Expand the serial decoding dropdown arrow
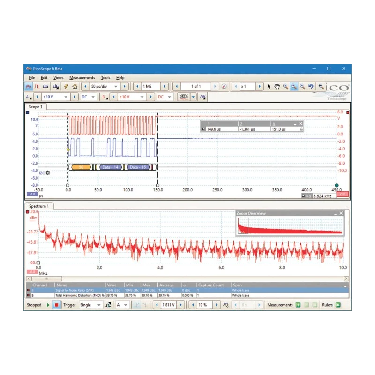The width and height of the screenshot is (375, 375). [x=193, y=97]
